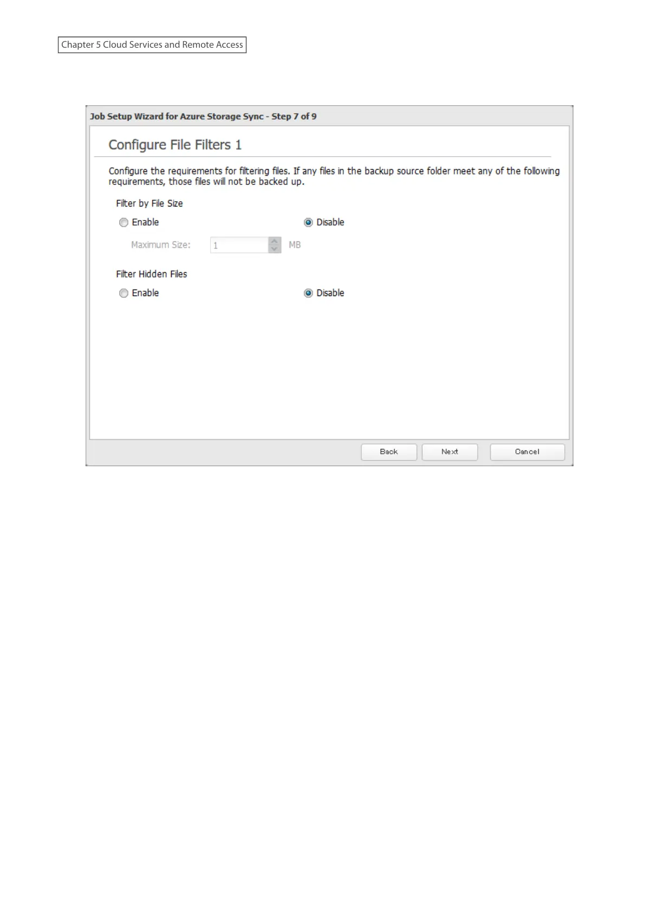
Task: Click the MB unit label
Action: 295,245
